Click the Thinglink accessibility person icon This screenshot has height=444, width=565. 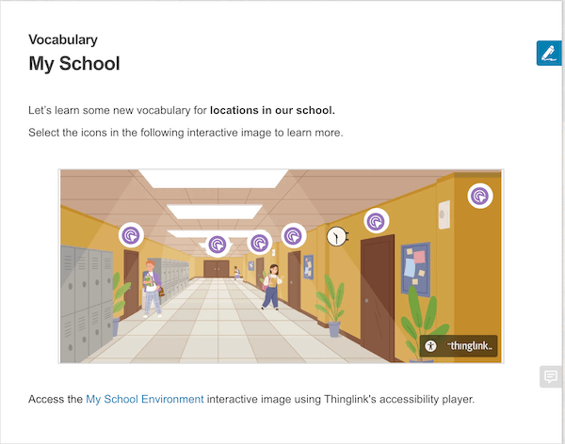(x=430, y=346)
